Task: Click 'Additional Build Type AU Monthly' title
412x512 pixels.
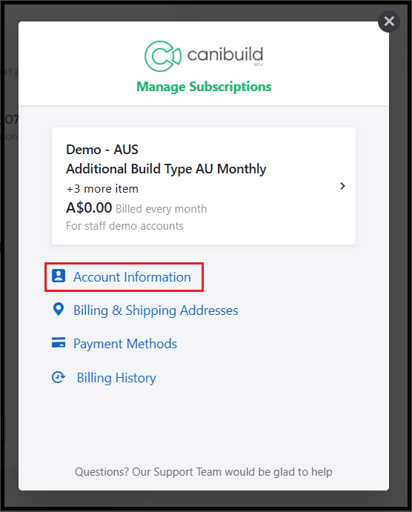Action: pyautogui.click(x=166, y=169)
